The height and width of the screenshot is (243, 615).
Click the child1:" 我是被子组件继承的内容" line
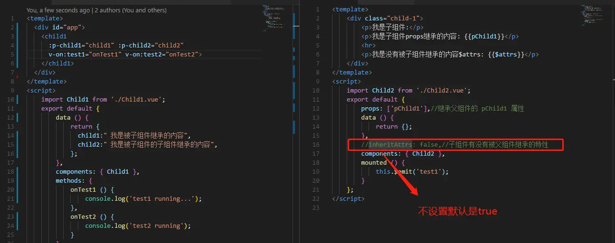(x=134, y=136)
